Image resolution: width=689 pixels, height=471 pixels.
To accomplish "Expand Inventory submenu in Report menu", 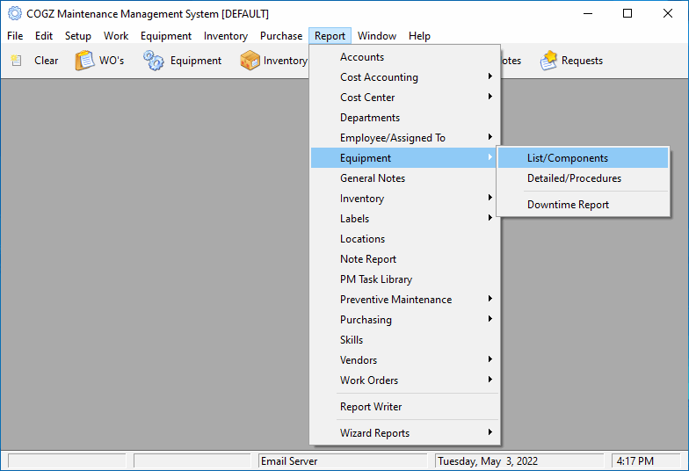I will (x=404, y=199).
